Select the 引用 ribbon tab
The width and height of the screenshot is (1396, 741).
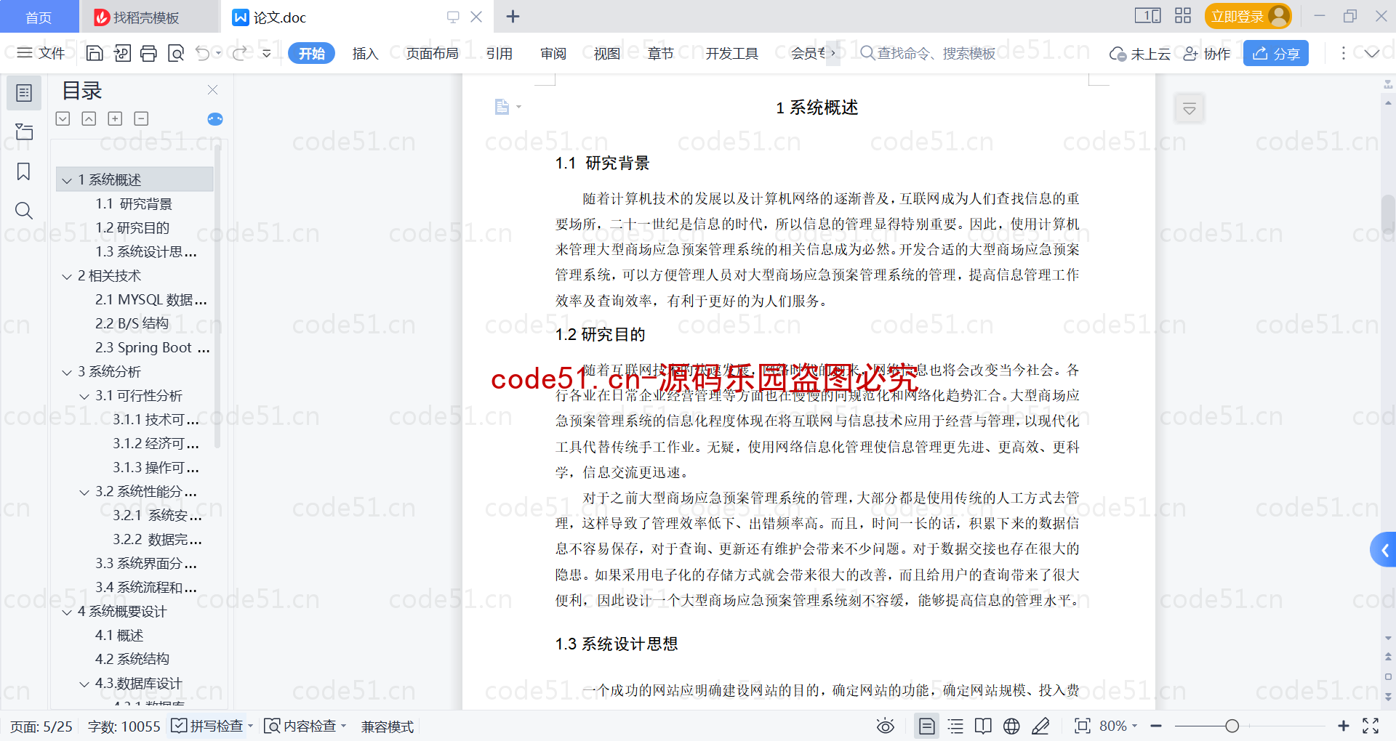pyautogui.click(x=499, y=53)
